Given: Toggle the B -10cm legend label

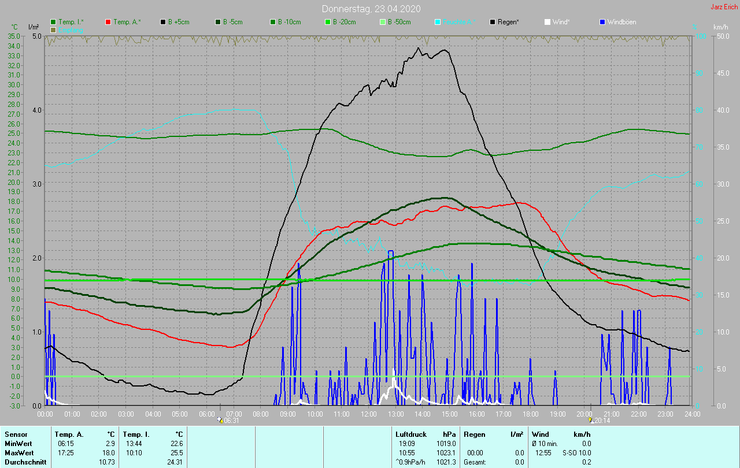Looking at the screenshot, I should [x=289, y=22].
